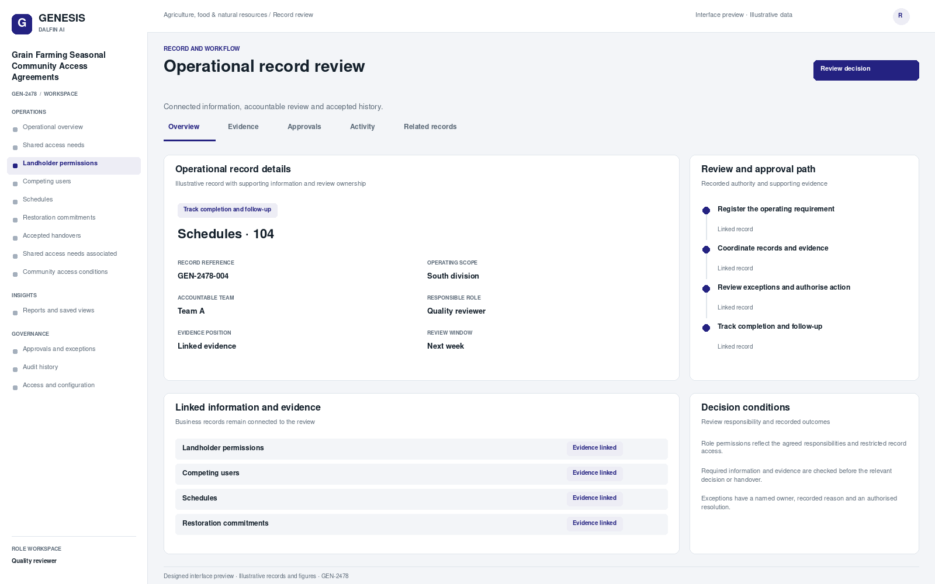Open the Related records tab
The image size is (935, 584).
click(x=430, y=127)
